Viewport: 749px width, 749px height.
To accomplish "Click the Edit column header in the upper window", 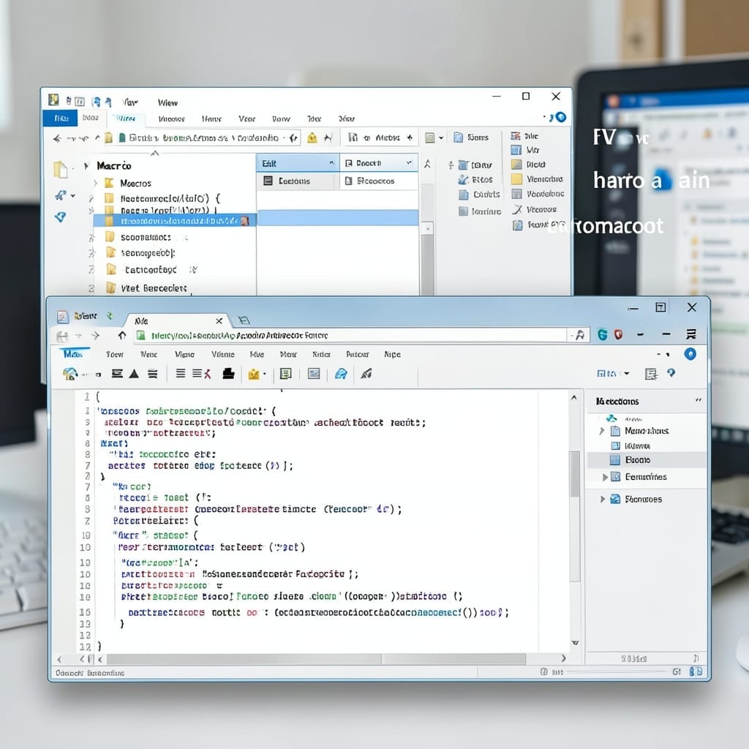I will (x=298, y=163).
